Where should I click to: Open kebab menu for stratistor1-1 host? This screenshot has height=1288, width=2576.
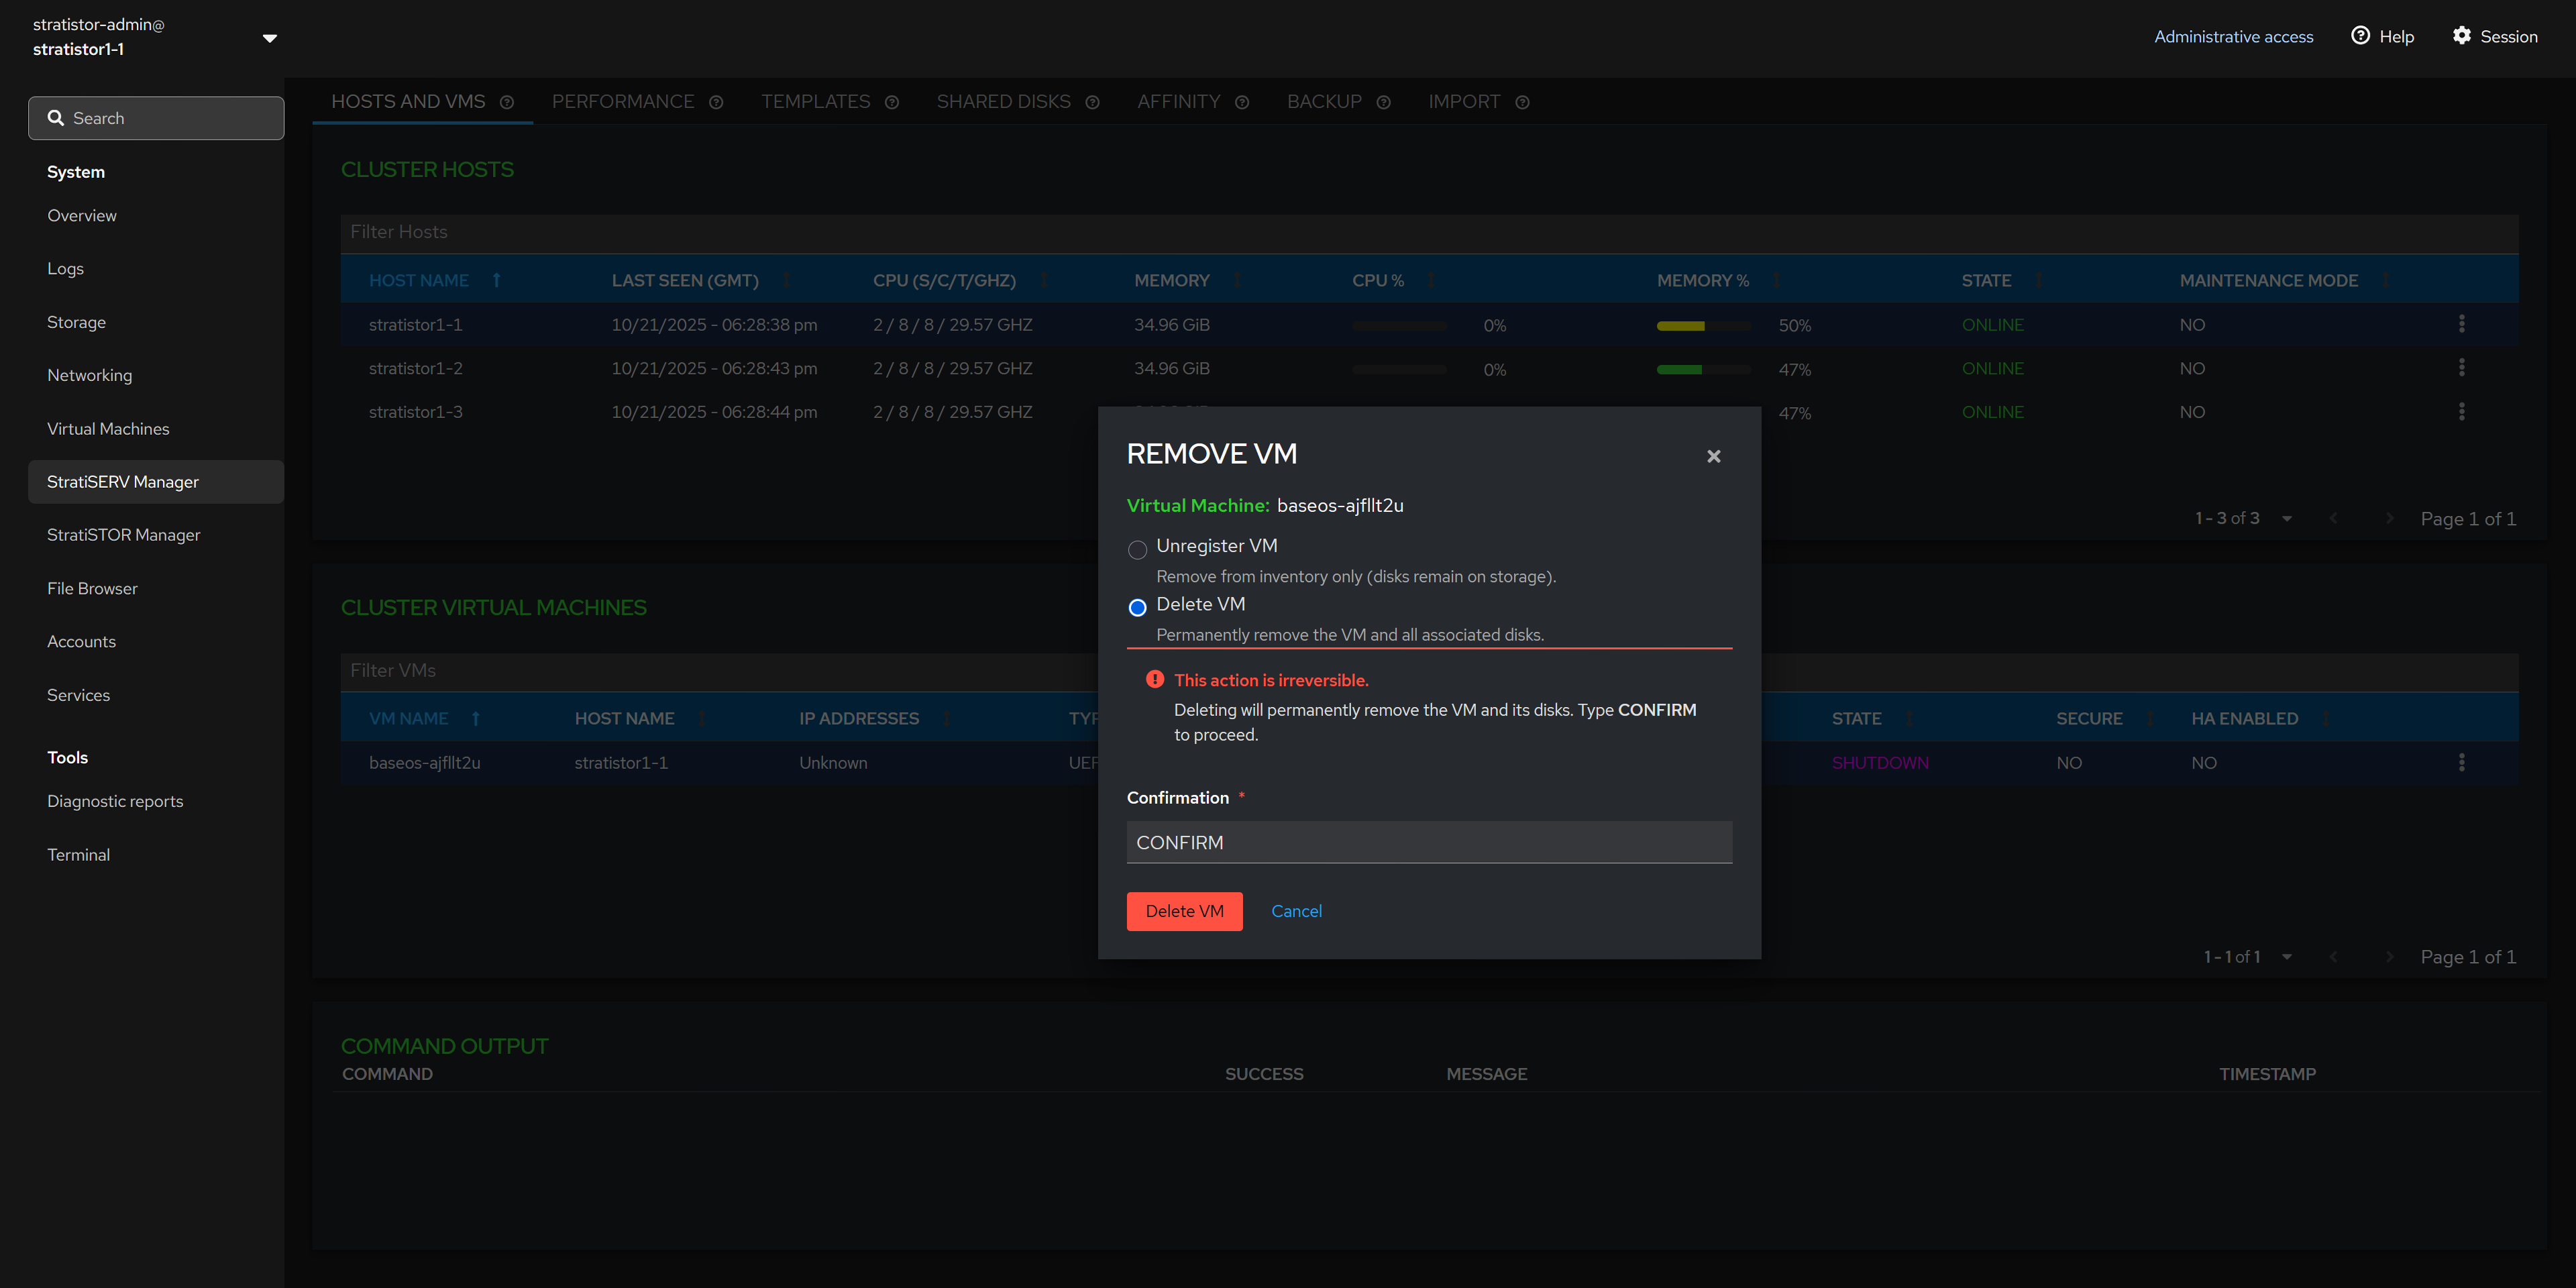2461,324
